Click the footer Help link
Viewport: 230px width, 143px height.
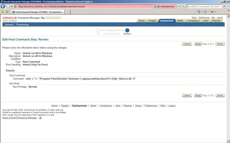pyautogui.click(x=163, y=105)
